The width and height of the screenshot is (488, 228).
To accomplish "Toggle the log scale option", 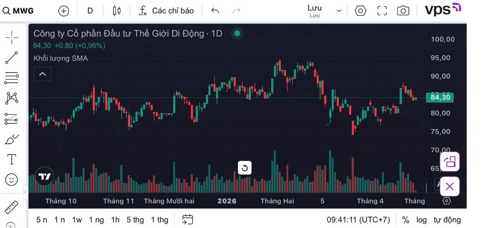I will (x=421, y=220).
